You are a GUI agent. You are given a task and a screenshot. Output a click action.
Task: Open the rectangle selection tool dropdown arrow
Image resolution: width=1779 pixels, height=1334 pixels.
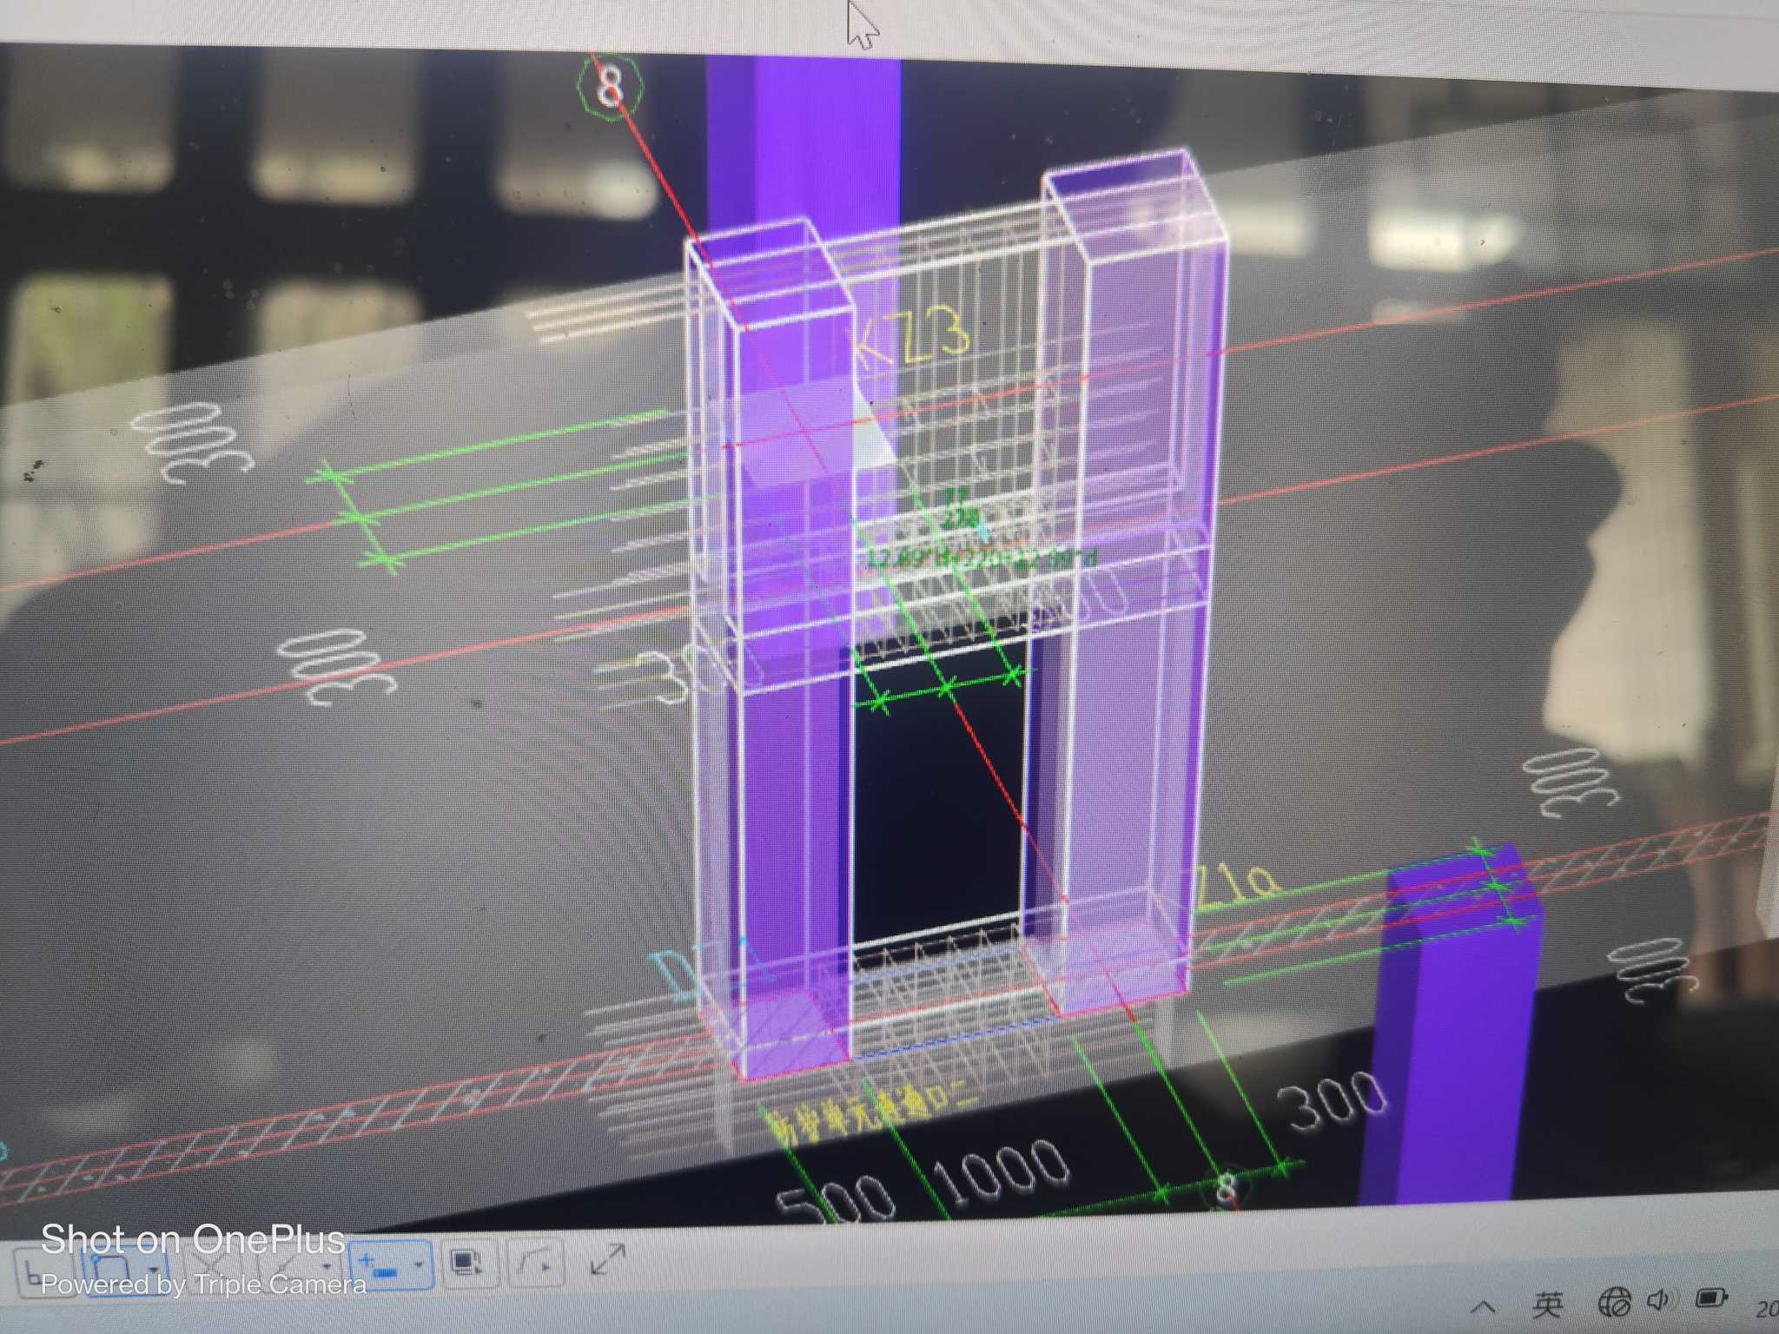154,1268
